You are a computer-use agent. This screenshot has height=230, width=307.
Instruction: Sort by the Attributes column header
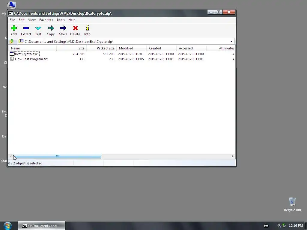[221, 48]
